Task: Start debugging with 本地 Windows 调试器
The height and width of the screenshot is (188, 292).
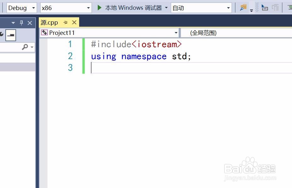Action: 129,8
